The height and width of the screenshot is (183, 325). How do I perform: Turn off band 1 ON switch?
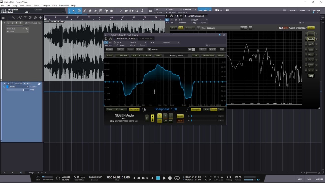coord(159,121)
